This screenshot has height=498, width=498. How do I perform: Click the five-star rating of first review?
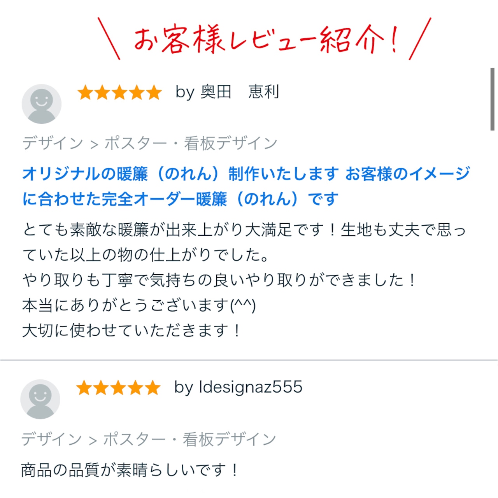pyautogui.click(x=119, y=93)
